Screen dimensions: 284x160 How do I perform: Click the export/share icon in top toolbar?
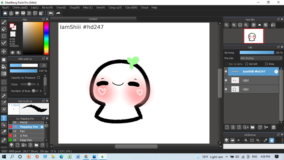(11, 13)
